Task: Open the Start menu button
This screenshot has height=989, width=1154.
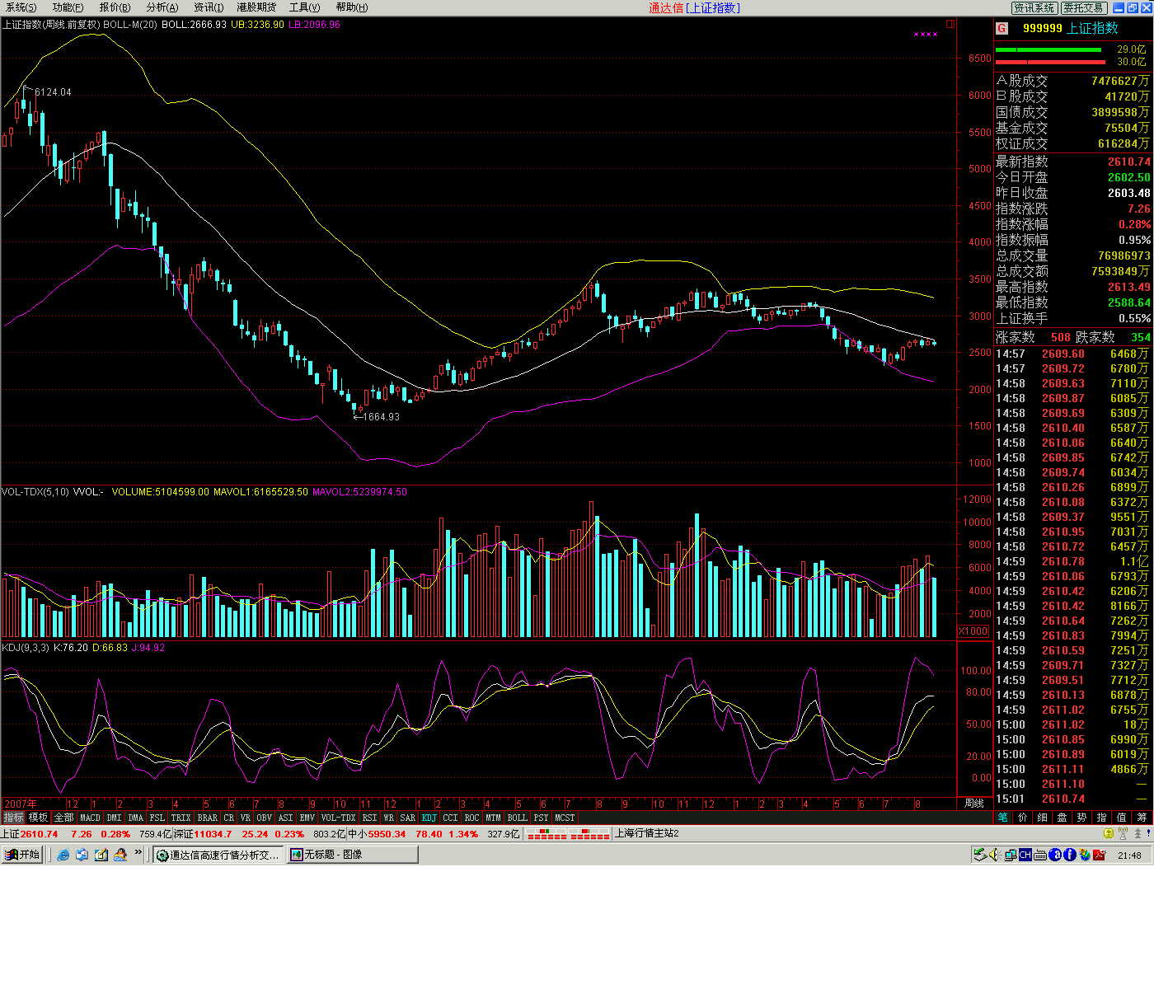Action: pyautogui.click(x=22, y=855)
